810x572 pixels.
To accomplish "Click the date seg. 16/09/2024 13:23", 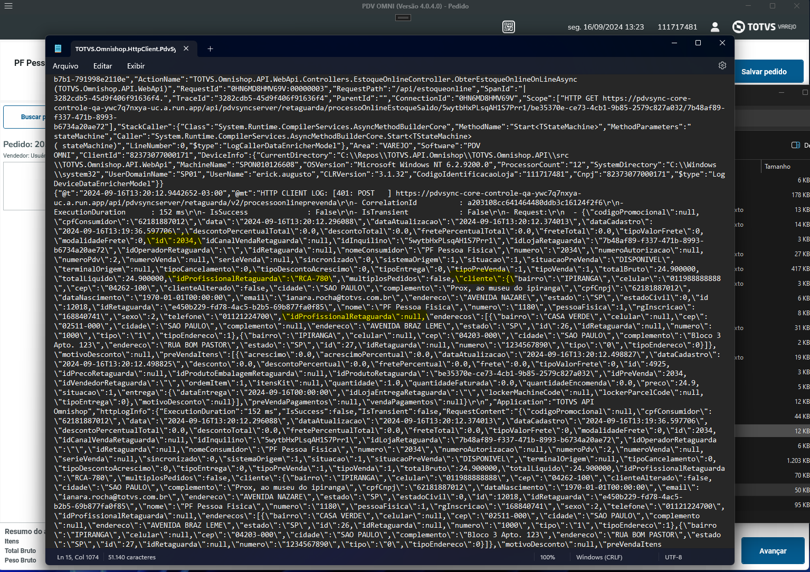I will (x=606, y=27).
